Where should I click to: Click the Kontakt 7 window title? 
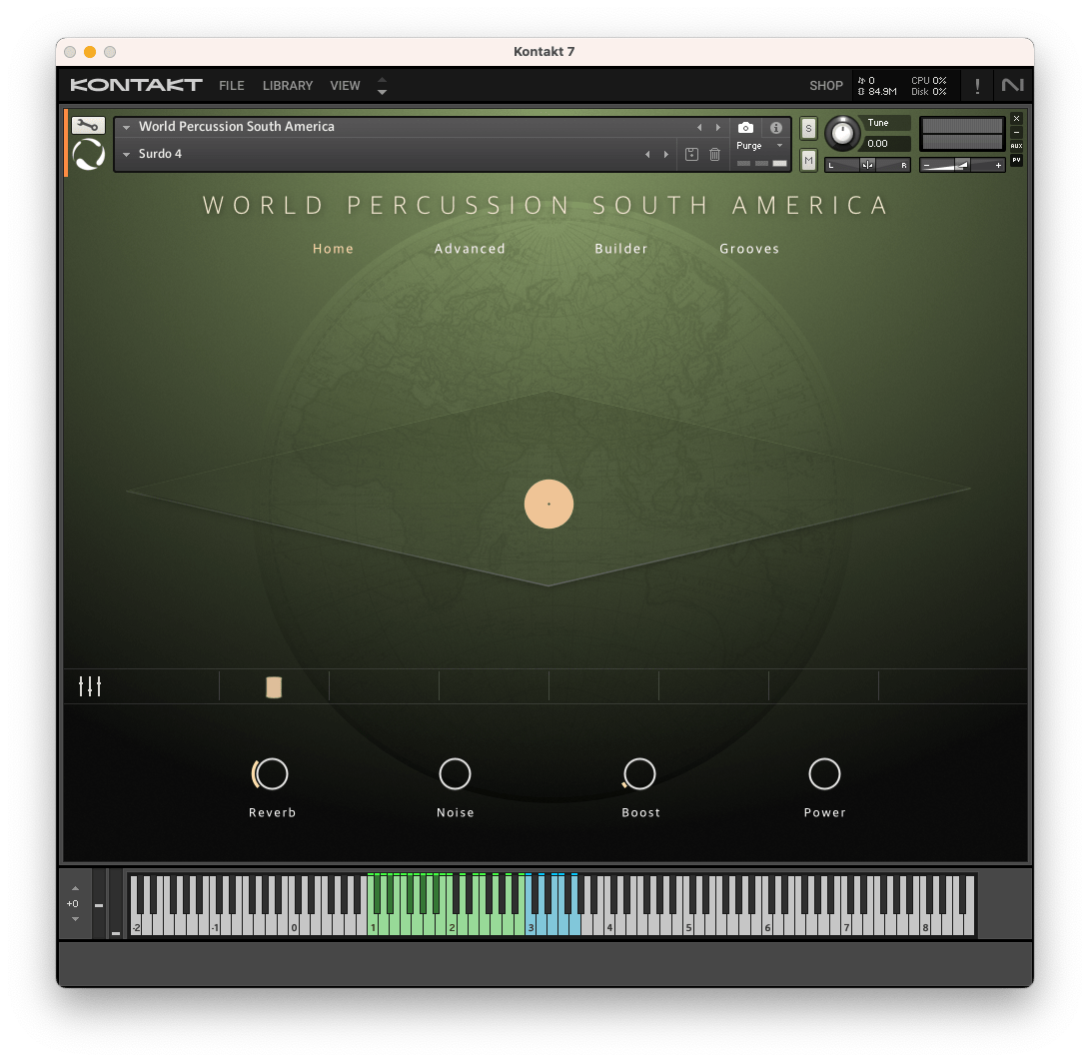click(x=545, y=51)
